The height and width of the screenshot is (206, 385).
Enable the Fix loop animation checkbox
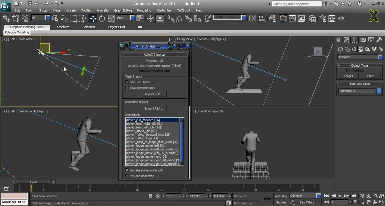[x=127, y=176]
